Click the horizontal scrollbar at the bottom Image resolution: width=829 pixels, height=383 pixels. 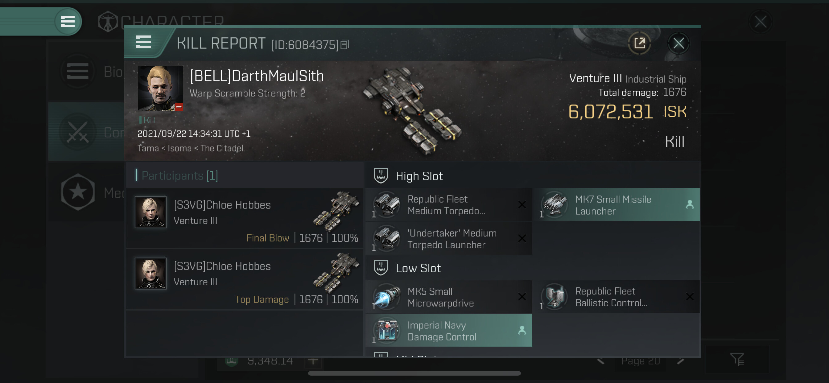pyautogui.click(x=414, y=373)
